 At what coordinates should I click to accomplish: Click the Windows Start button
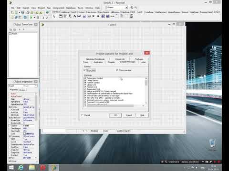(11, 168)
